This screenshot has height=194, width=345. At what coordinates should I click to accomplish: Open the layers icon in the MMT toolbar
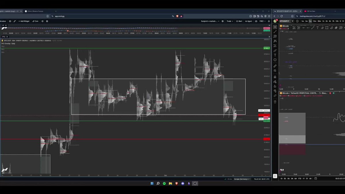point(10,21)
